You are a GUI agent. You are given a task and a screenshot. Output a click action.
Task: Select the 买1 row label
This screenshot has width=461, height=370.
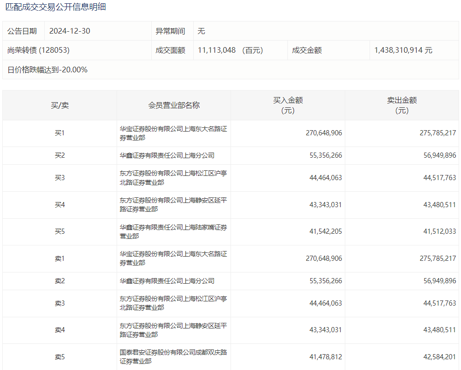(x=60, y=133)
